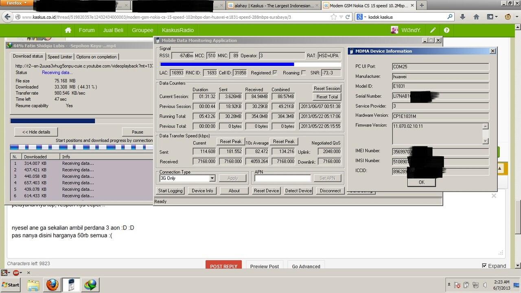The height and width of the screenshot is (293, 521).
Task: Click OK in MDMA Device Information
Action: [x=421, y=182]
